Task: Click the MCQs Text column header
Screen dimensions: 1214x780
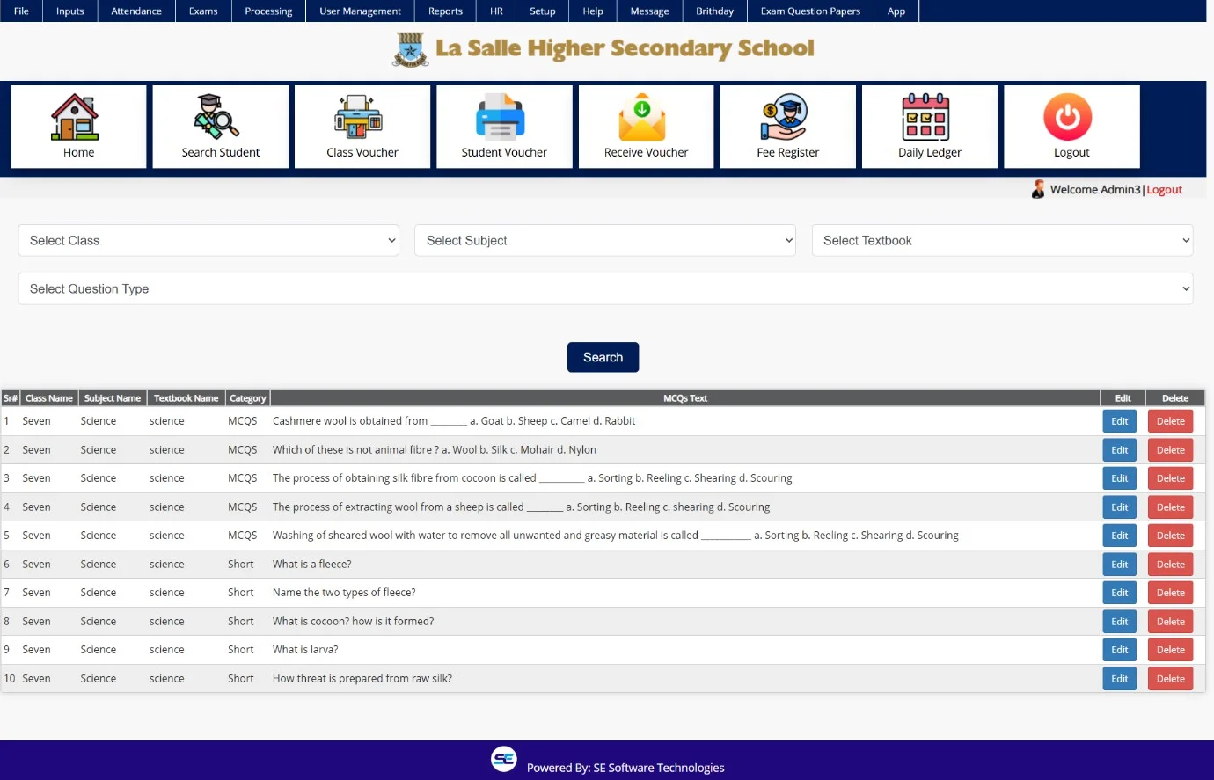Action: (684, 398)
